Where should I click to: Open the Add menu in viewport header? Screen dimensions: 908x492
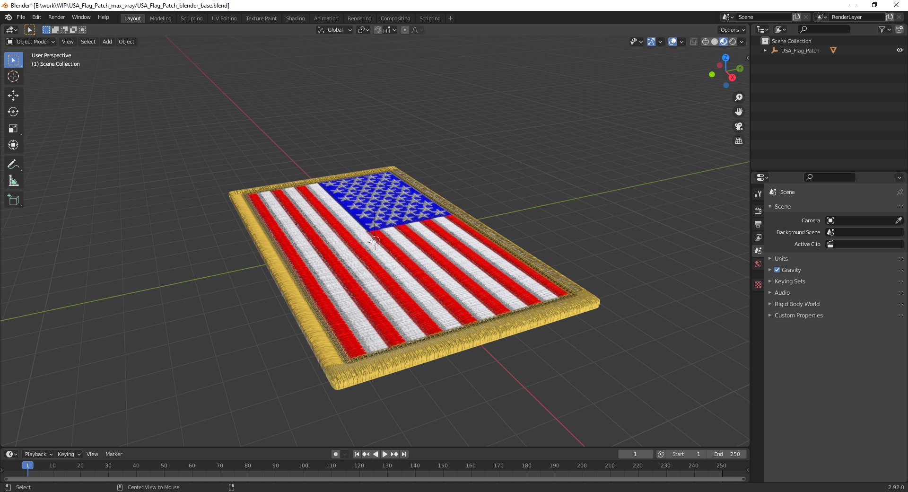107,42
